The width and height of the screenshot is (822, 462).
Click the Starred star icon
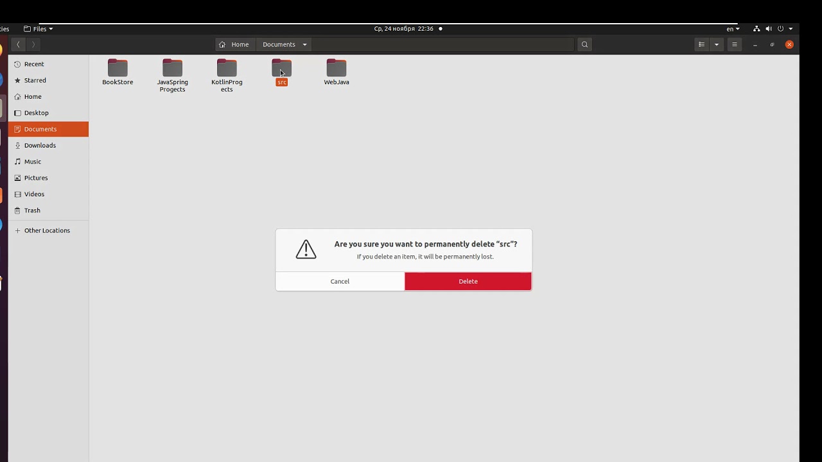click(17, 80)
